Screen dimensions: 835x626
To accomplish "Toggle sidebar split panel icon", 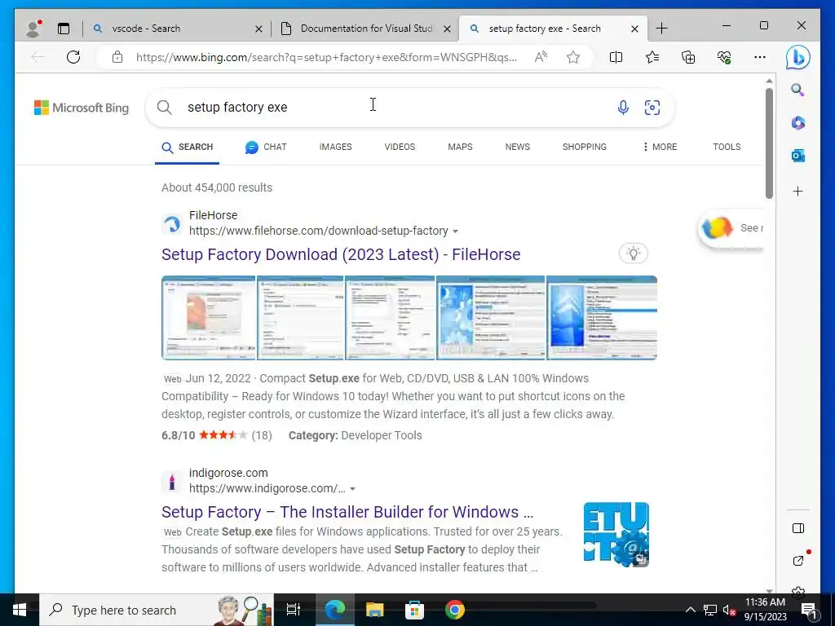I will click(x=797, y=528).
